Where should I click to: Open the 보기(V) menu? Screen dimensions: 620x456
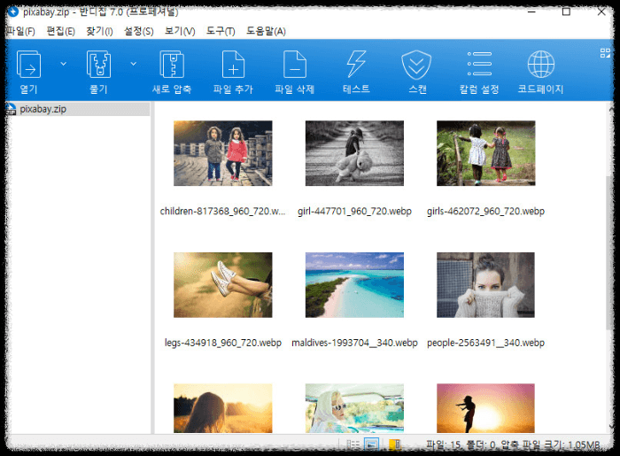point(180,31)
